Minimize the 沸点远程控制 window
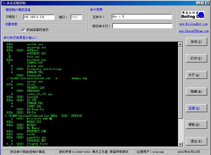 [198, 3]
